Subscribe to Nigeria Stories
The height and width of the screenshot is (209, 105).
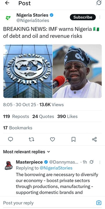click(83, 17)
